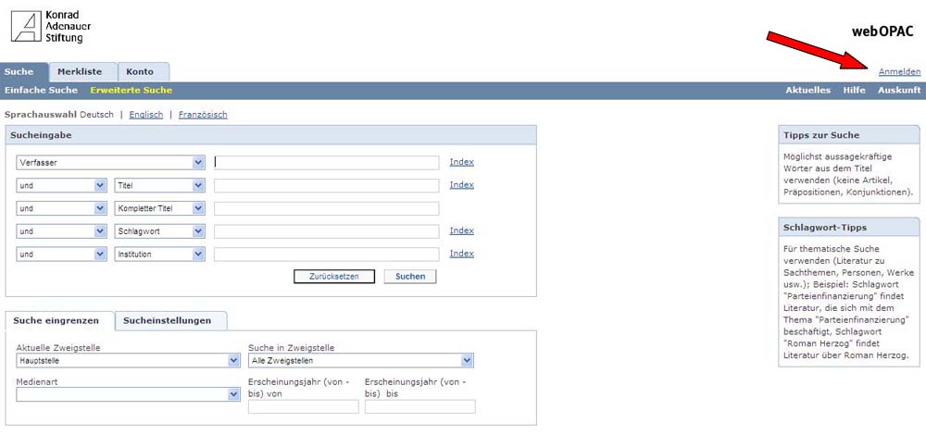
Task: Switch language to Englisch
Action: 145,115
